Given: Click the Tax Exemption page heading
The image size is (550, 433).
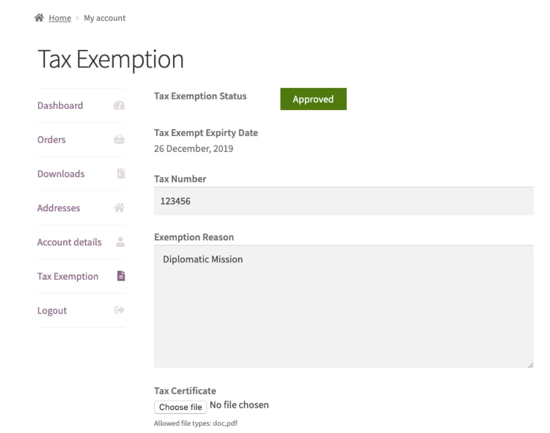Looking at the screenshot, I should tap(111, 59).
